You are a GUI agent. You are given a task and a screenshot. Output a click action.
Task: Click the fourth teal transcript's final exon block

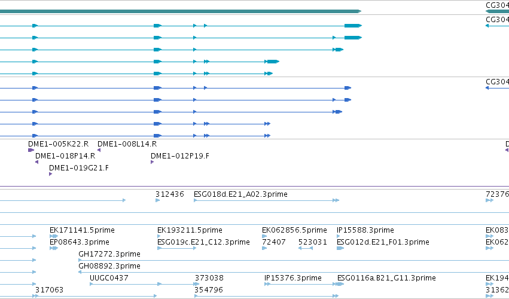[273, 62]
